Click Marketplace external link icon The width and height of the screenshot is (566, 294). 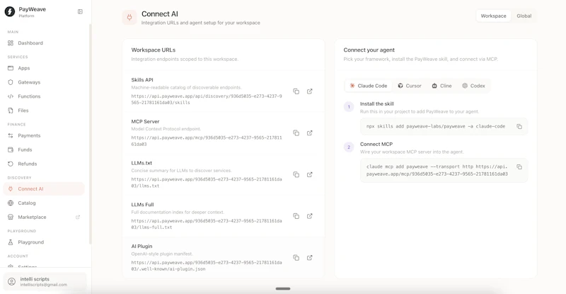[78, 217]
